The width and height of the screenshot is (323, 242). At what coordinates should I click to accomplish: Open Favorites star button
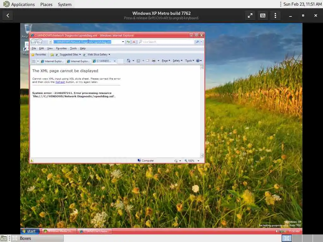click(39, 55)
